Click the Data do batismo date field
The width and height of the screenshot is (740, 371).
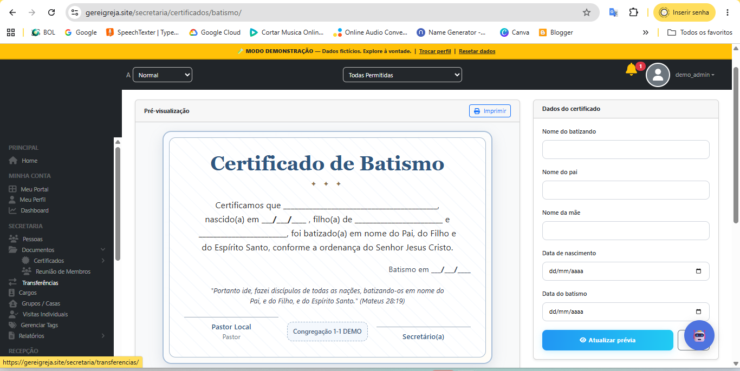point(626,312)
